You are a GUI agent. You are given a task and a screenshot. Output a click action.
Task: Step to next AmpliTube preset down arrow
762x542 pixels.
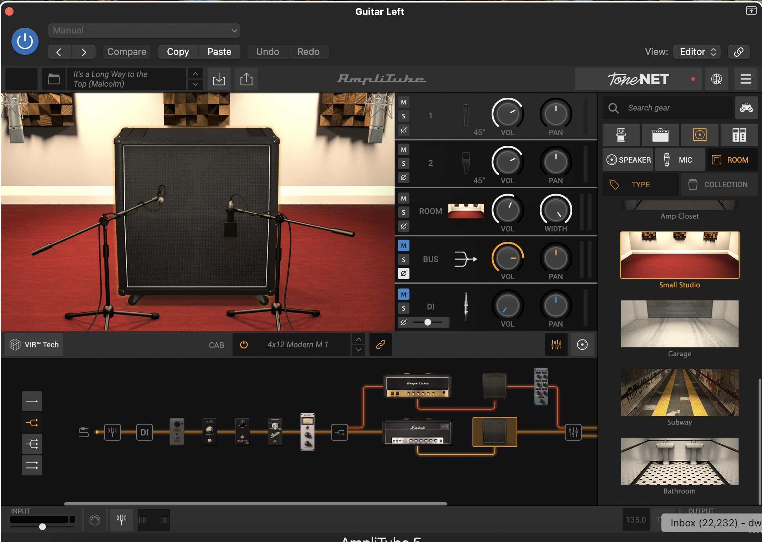195,84
